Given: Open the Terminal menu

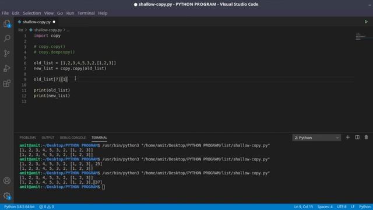Looking at the screenshot, I should [x=86, y=13].
